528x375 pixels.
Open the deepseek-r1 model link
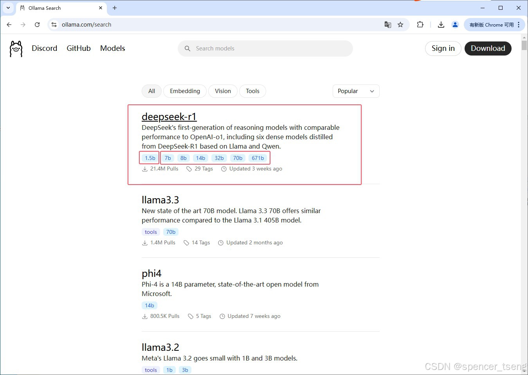169,117
